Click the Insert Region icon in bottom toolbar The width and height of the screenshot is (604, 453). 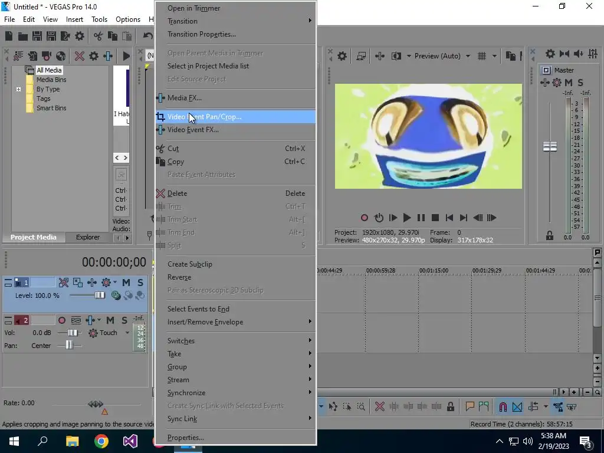pos(484,406)
